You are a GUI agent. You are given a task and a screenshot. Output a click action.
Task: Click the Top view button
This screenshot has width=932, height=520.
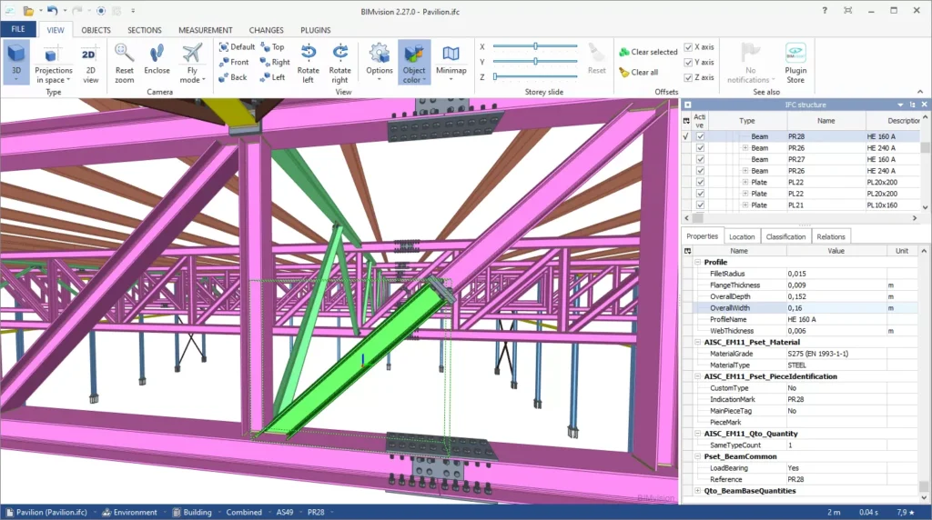(x=272, y=46)
